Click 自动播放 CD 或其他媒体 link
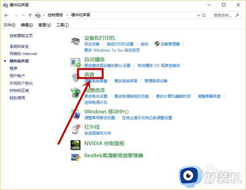Image resolution: width=246 pixels, height=190 pixels. click(x=158, y=65)
